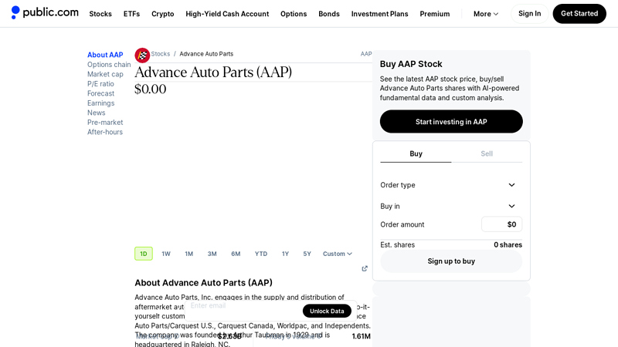Open the Options navigation item
Viewport: 618px width, 347px height.
point(294,14)
